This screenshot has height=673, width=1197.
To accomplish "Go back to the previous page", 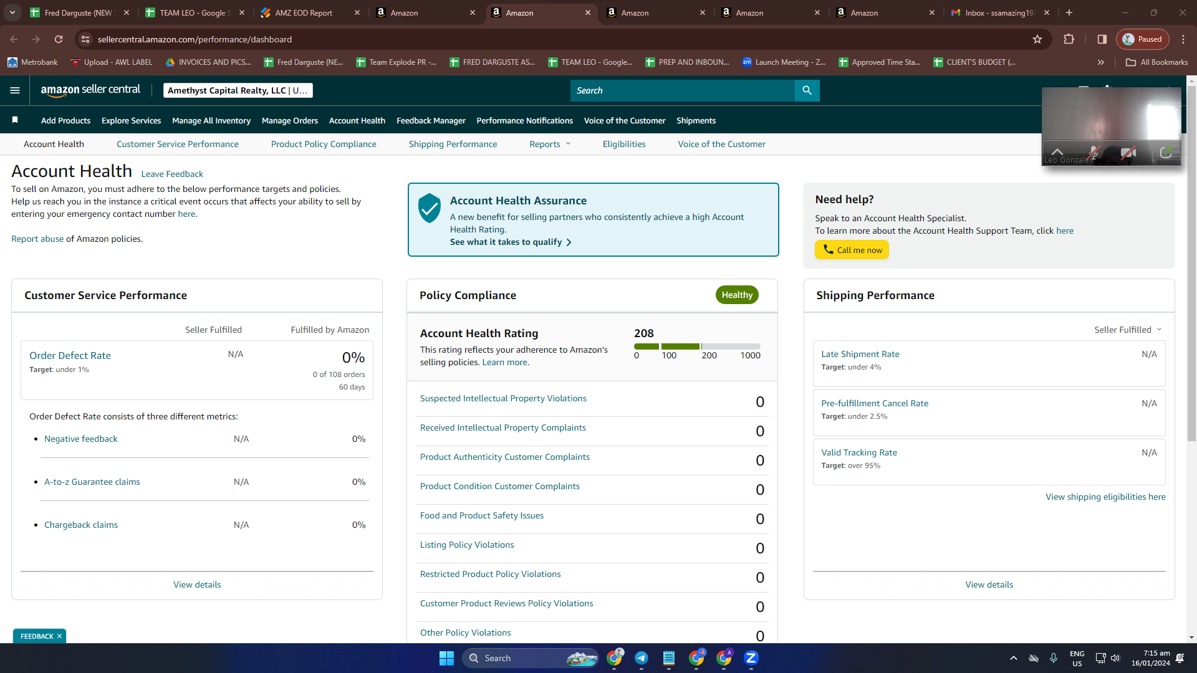I will (14, 39).
